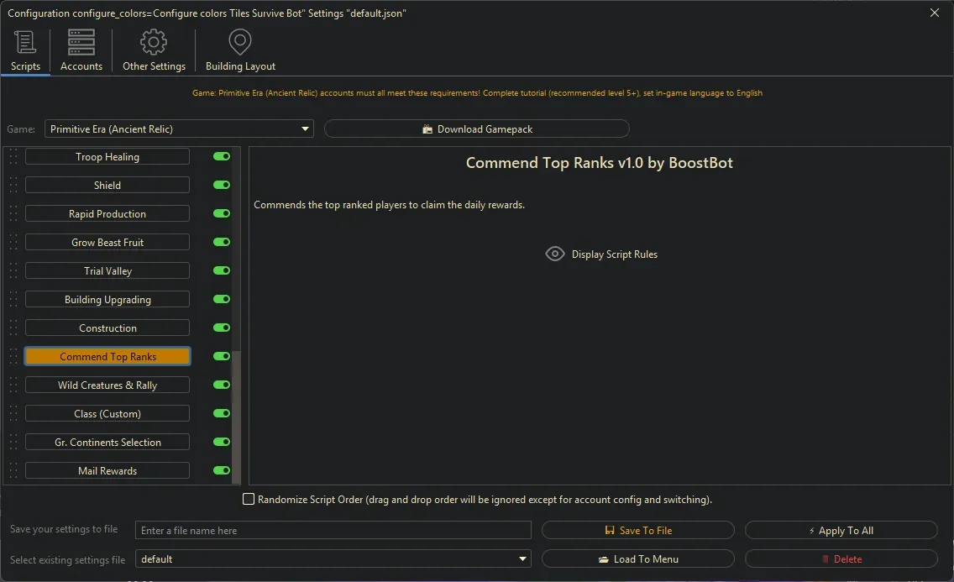Image resolution: width=954 pixels, height=582 pixels.
Task: Expand the existing settings file dropdown
Action: pos(522,558)
